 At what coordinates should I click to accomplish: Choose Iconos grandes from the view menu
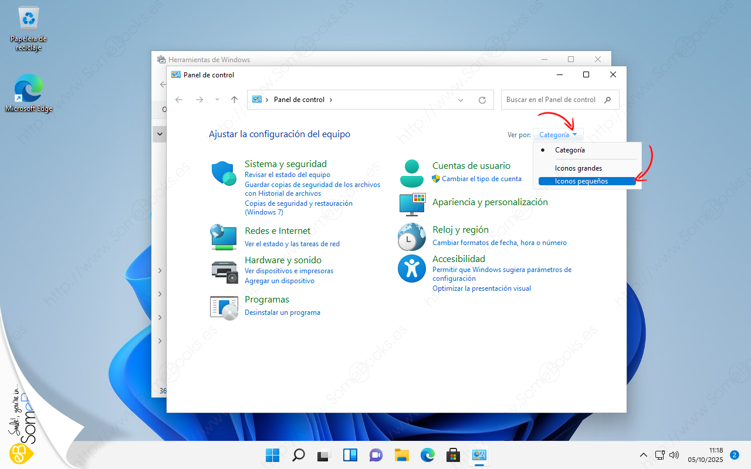[x=578, y=168]
